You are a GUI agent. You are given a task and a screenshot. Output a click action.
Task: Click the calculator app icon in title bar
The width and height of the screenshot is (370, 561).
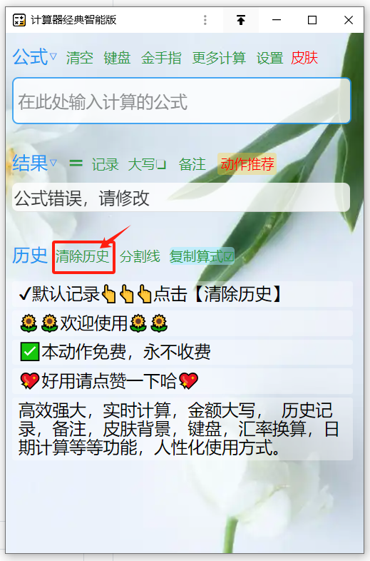coord(19,20)
